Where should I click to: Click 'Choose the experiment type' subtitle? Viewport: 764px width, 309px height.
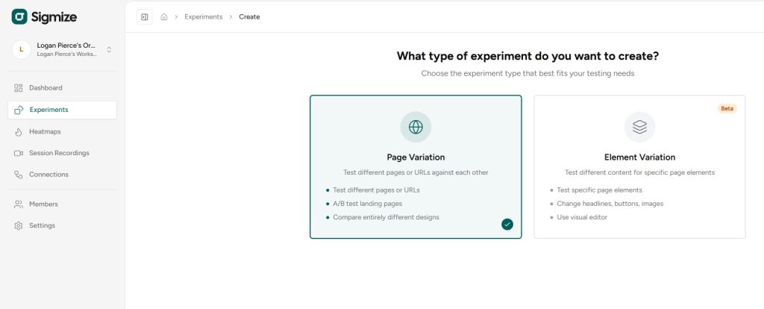tap(527, 74)
